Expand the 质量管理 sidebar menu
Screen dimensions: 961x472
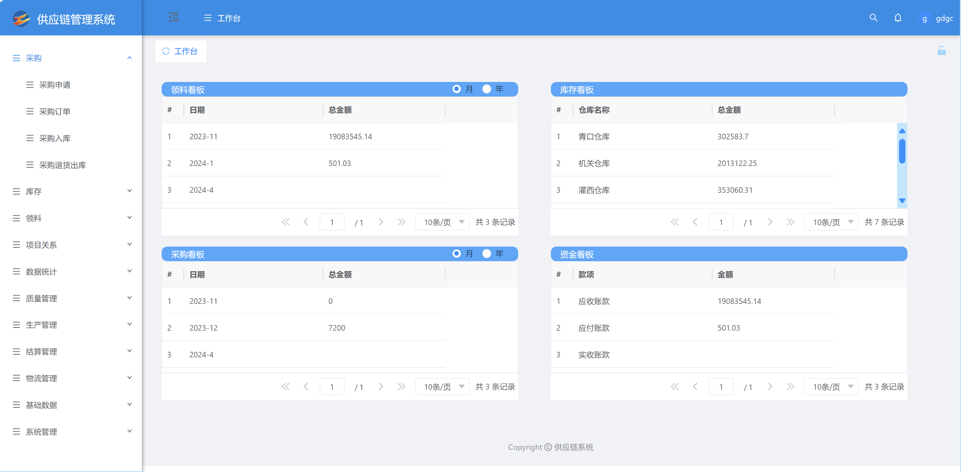click(71, 298)
